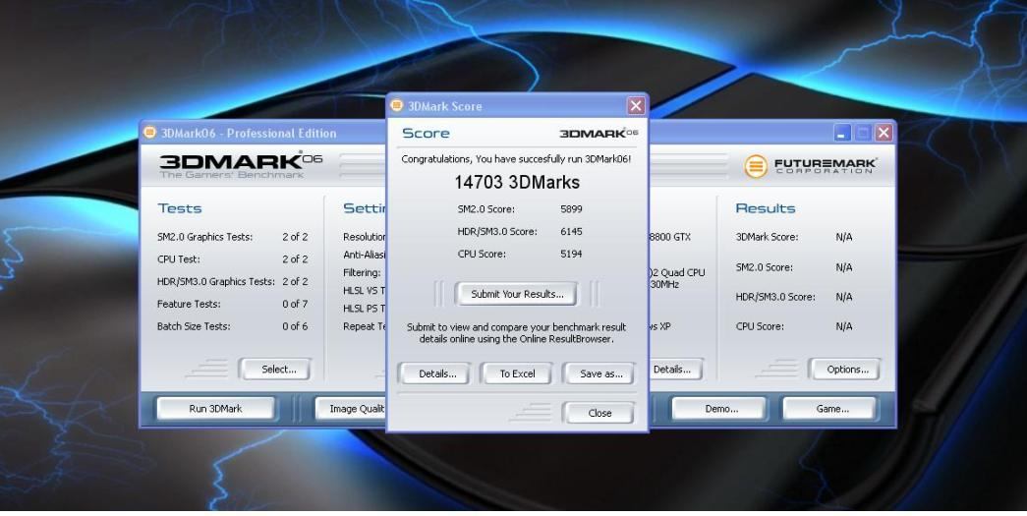Click the Close button in Score dialog
Viewport: 1027px width, 516px height.
click(599, 413)
